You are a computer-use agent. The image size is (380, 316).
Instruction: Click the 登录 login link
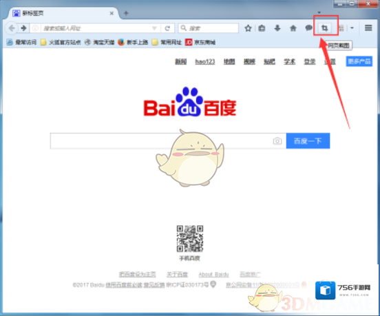[x=310, y=61]
